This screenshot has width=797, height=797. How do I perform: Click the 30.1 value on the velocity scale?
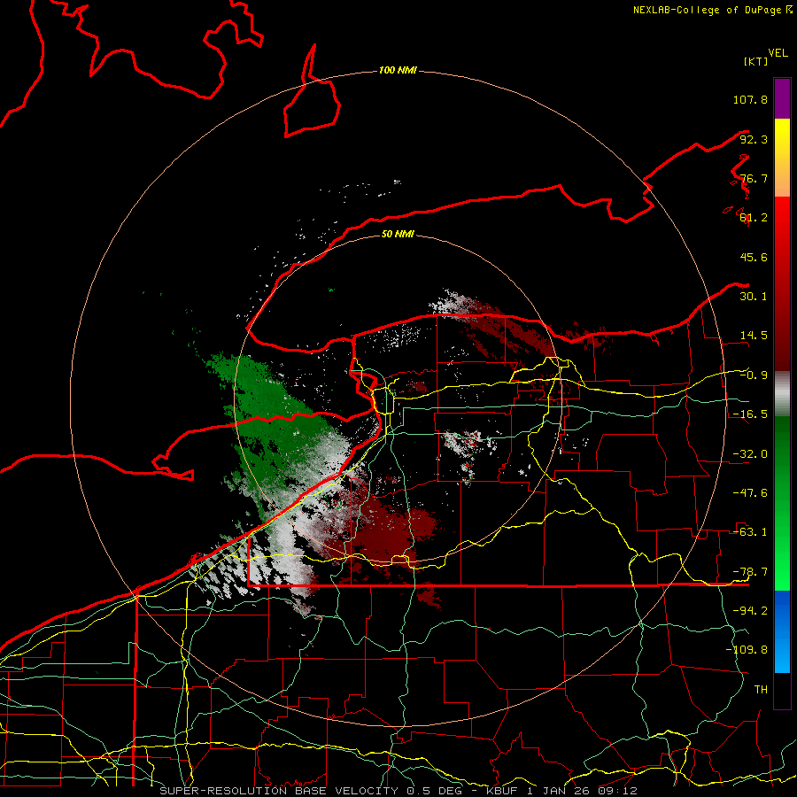[754, 297]
